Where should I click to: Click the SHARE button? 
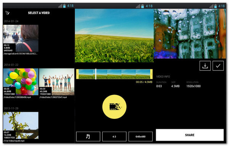pyautogui.click(x=190, y=135)
